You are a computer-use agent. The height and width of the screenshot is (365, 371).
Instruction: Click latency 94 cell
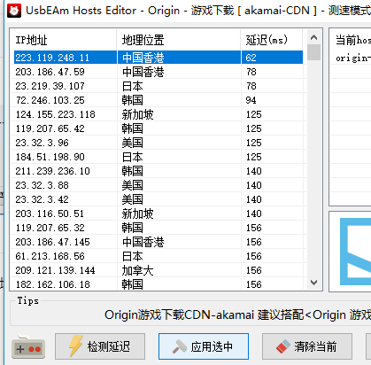[x=251, y=100]
